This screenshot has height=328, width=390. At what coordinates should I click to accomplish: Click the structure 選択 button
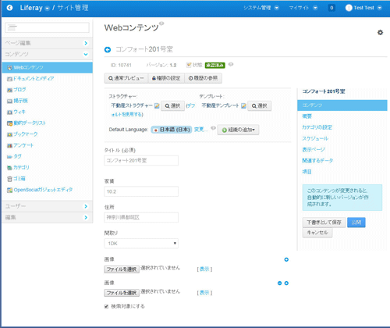[172, 106]
